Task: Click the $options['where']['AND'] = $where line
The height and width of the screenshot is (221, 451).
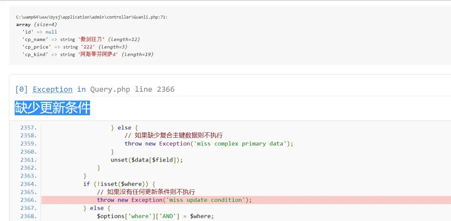Action: tap(155, 216)
